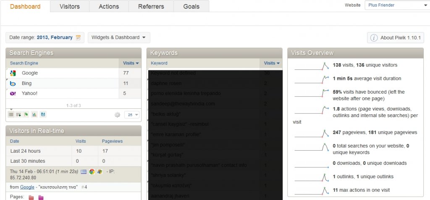
Task: Show table with more metrics icon
Action: [x=18, y=115]
